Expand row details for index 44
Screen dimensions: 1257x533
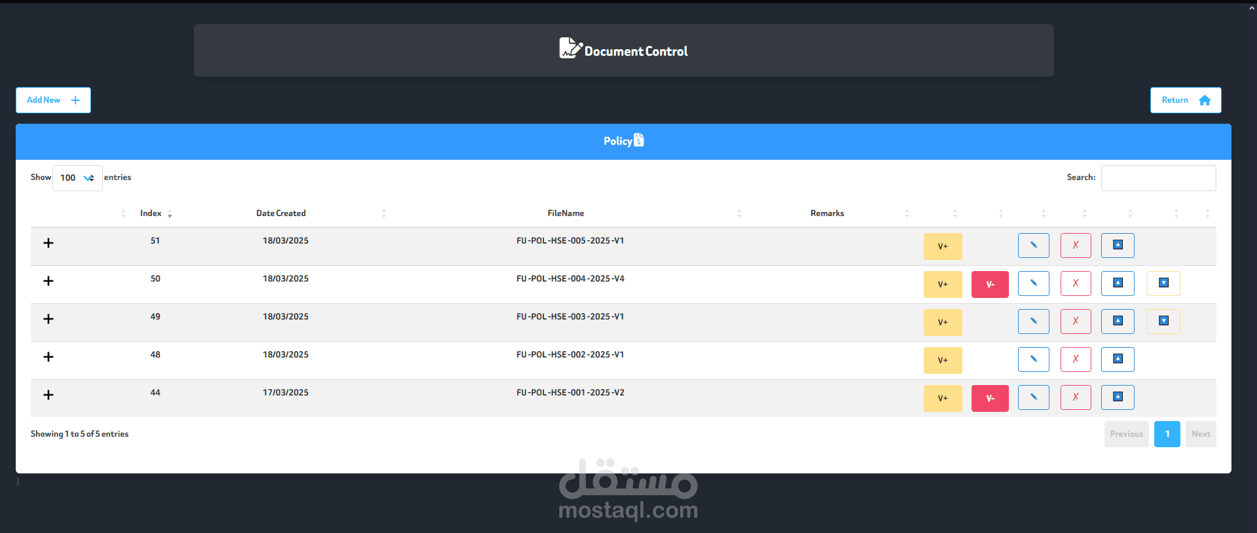48,395
